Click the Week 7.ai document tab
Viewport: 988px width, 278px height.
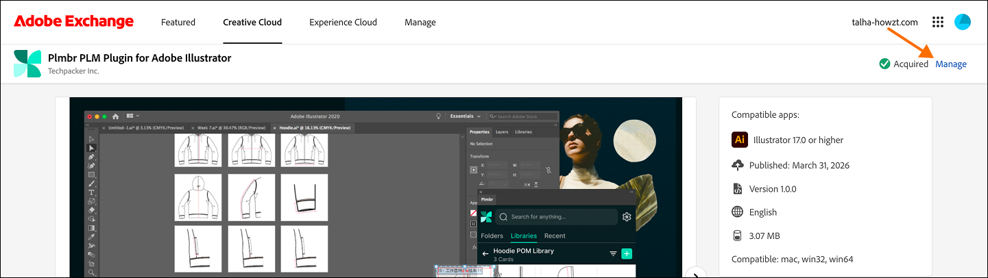(232, 128)
